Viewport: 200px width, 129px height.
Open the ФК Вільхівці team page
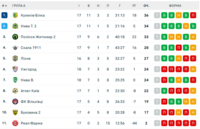[31, 102]
